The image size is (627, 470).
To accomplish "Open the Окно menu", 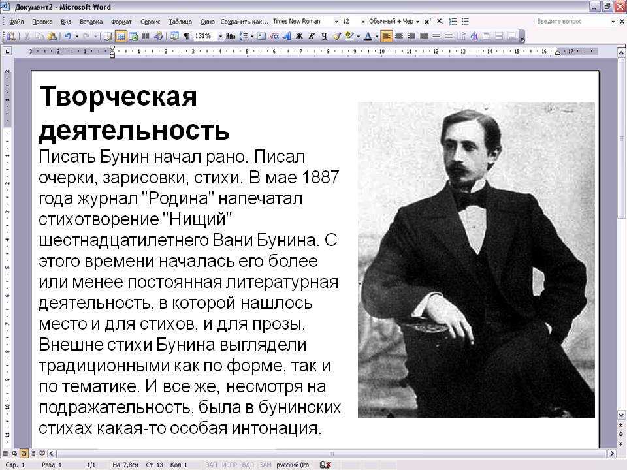I will [208, 22].
